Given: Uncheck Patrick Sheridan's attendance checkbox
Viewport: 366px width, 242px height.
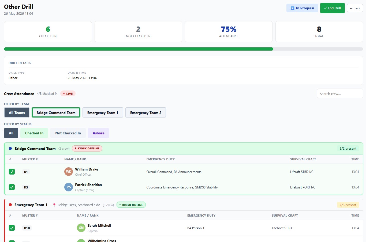Looking at the screenshot, I should (12, 187).
